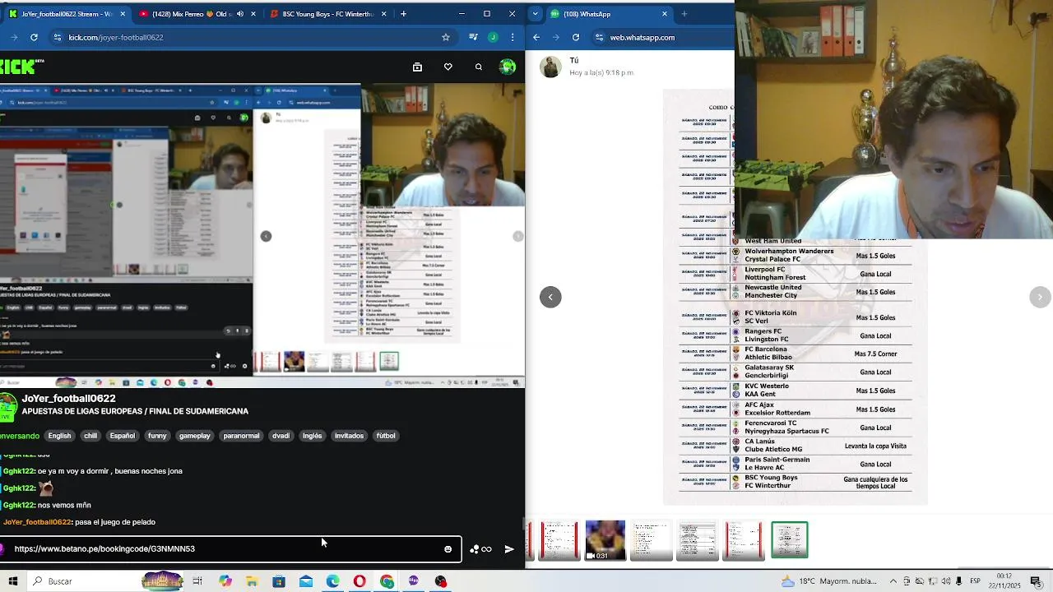The image size is (1053, 592).
Task: Select the chill stream tag
Action: pos(90,436)
